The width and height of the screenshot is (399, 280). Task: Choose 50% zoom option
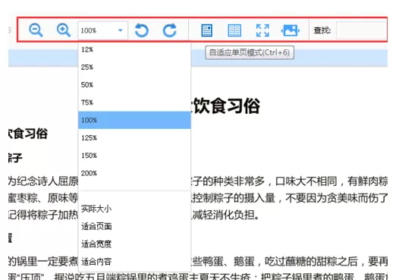click(x=134, y=85)
